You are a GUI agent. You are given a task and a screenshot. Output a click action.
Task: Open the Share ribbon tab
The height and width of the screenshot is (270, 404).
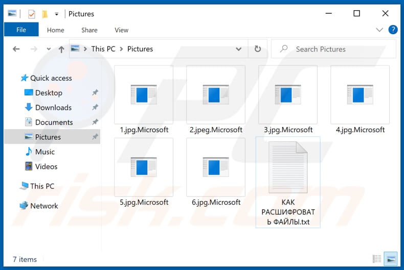89,30
